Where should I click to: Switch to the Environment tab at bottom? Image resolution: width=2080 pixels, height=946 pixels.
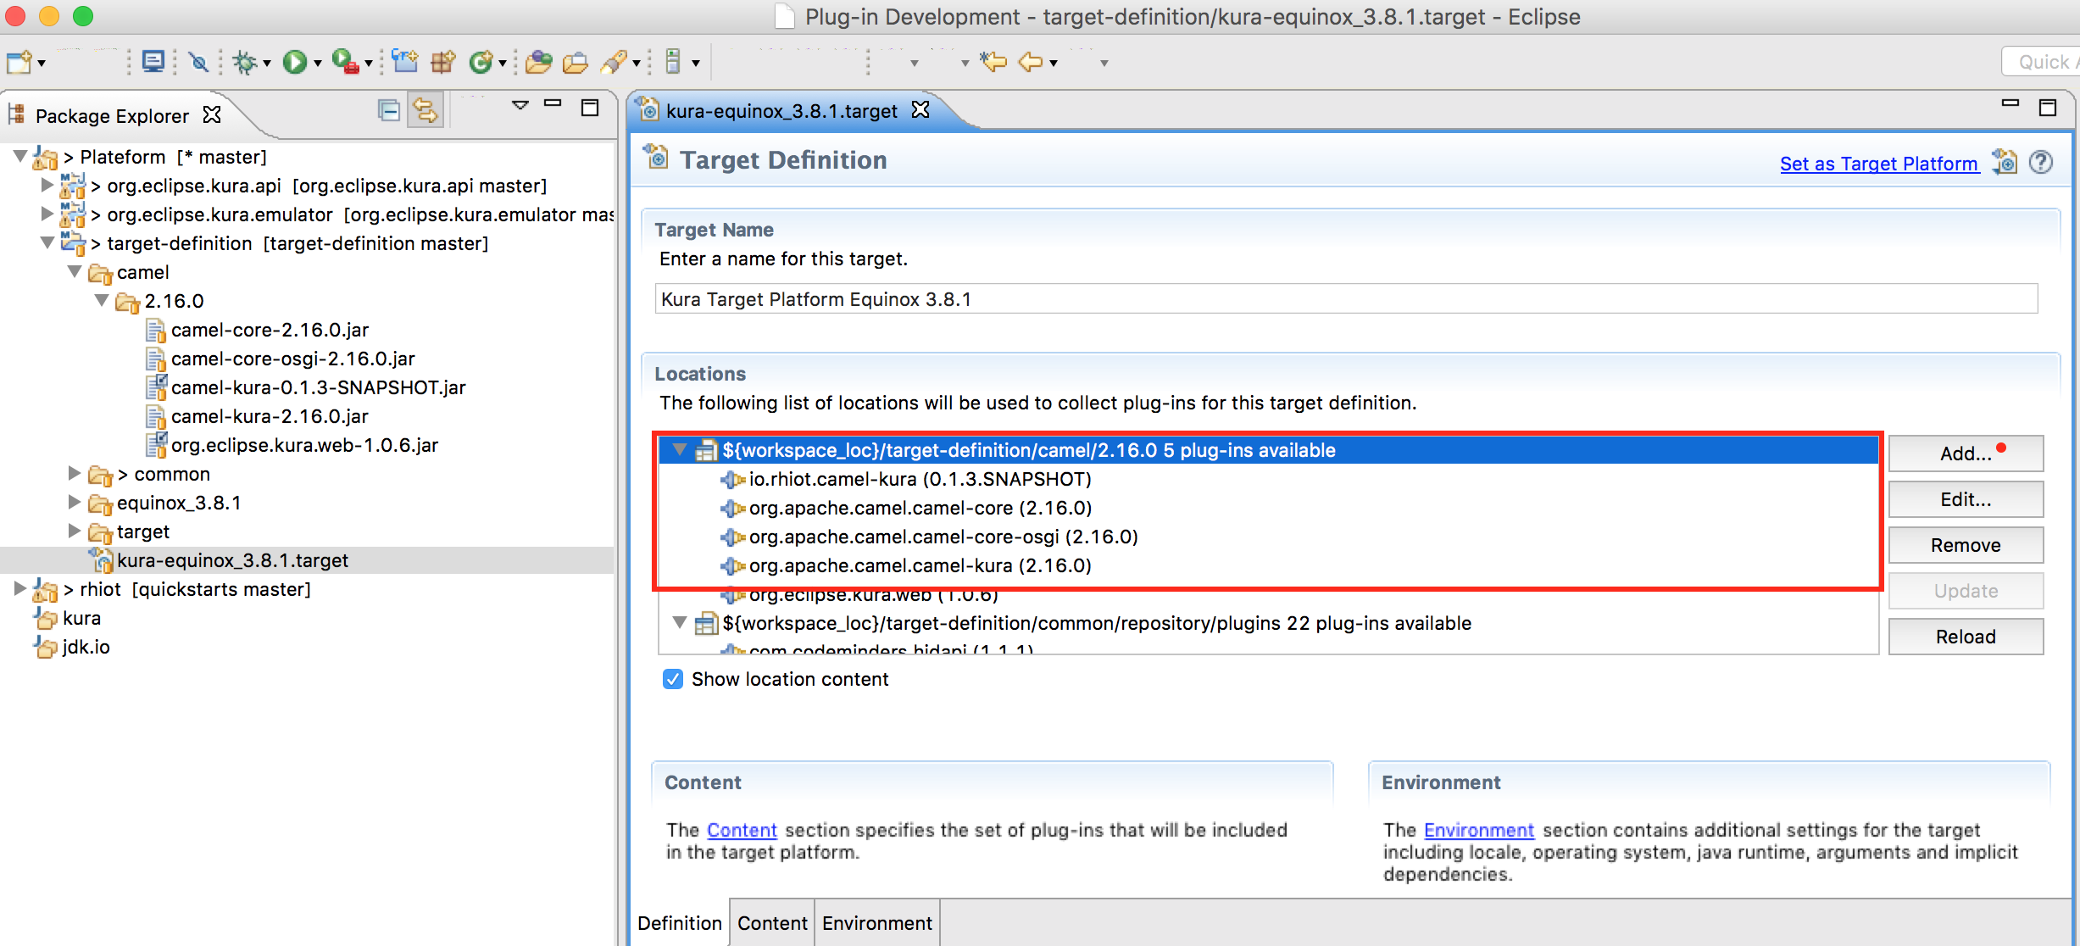(876, 923)
